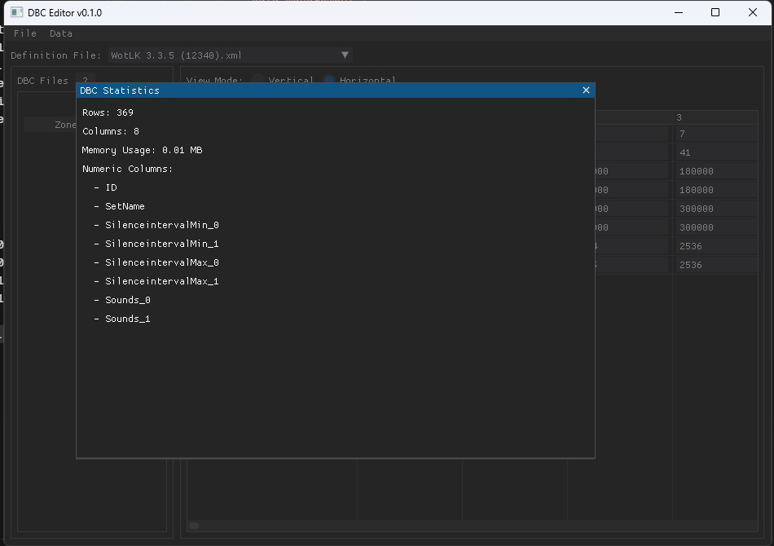The image size is (774, 546).
Task: Select the Sounds_0 numeric column entry
Action: [127, 299]
